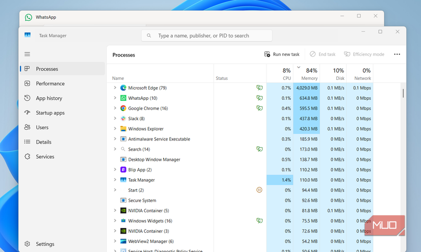The image size is (421, 252).
Task: Click the Antimalware Service Executable icon
Action: (123, 139)
